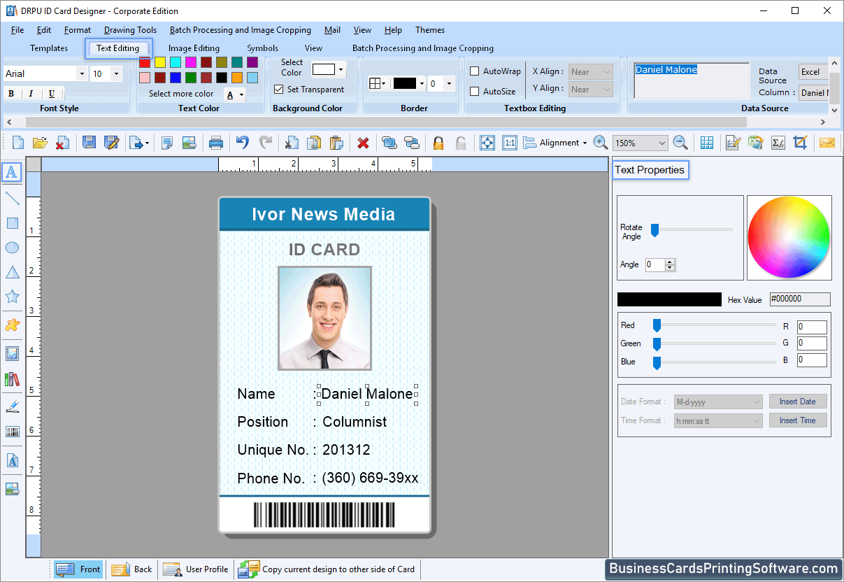Viewport: 844px width, 582px height.
Task: Switch to the Back of the card
Action: click(131, 569)
